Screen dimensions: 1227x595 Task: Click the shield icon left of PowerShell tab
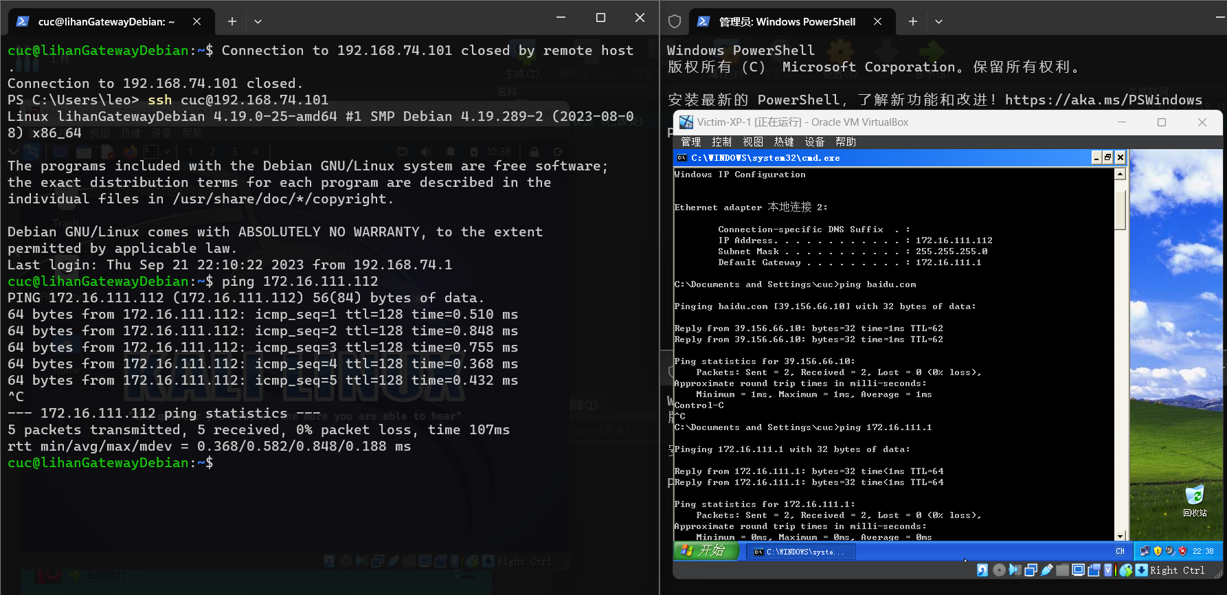(x=675, y=21)
